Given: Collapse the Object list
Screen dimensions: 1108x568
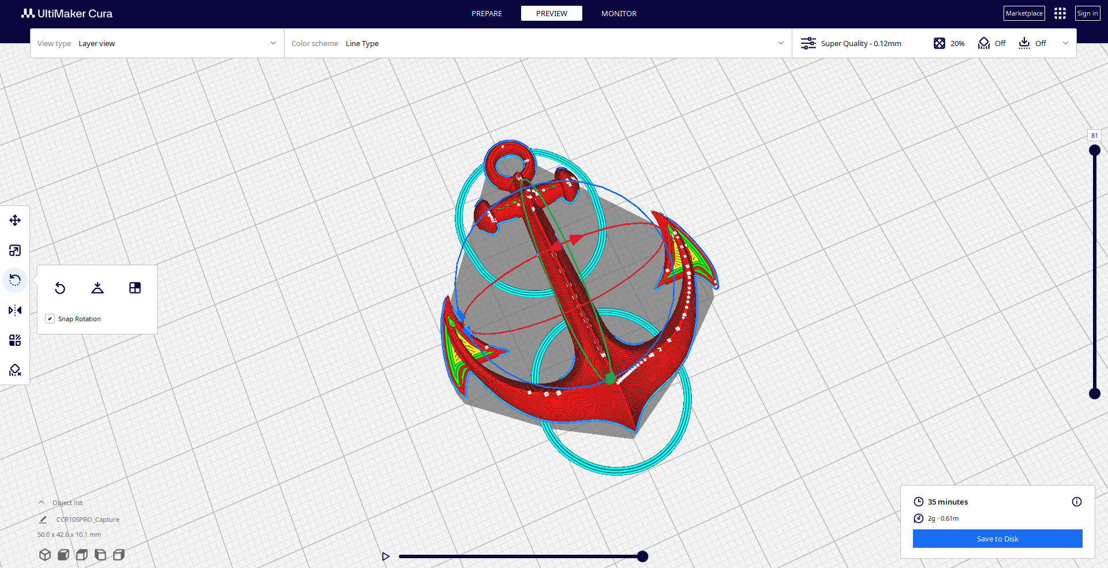Looking at the screenshot, I should [42, 503].
